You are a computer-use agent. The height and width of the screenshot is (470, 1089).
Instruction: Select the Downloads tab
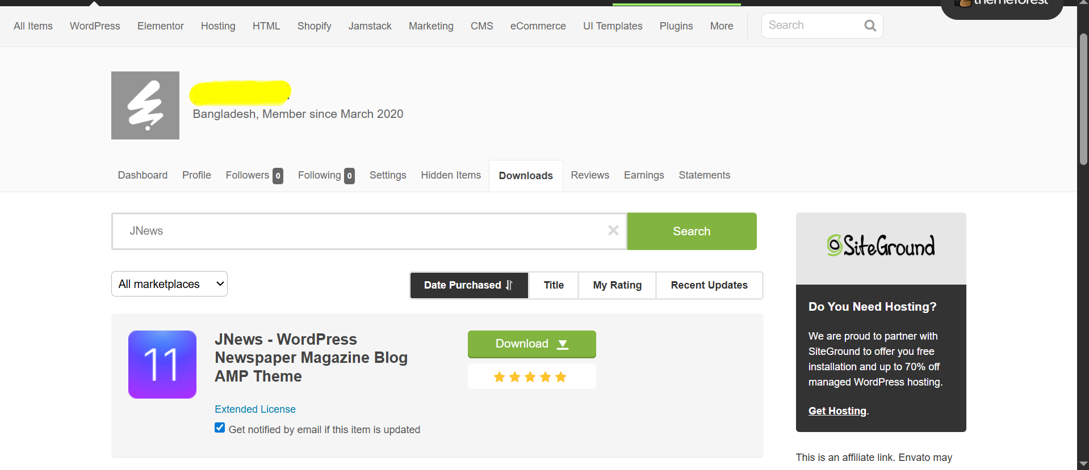(x=526, y=176)
